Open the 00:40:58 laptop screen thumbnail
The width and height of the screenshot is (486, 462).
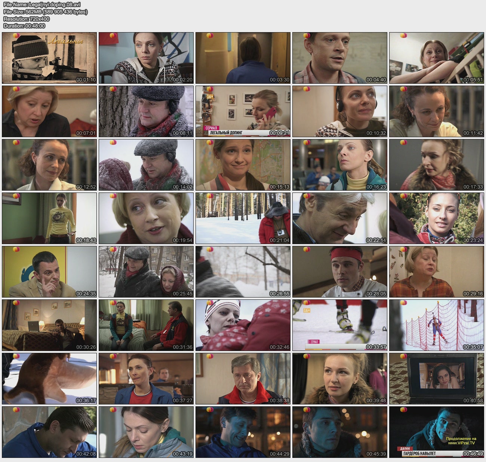[x=436, y=379]
